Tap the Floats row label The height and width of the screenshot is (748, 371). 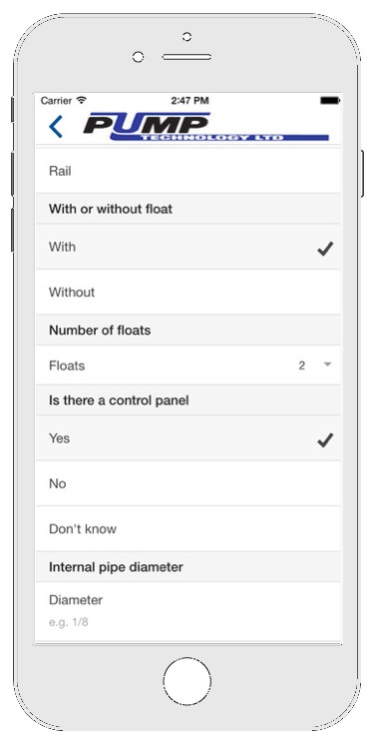[x=67, y=366]
